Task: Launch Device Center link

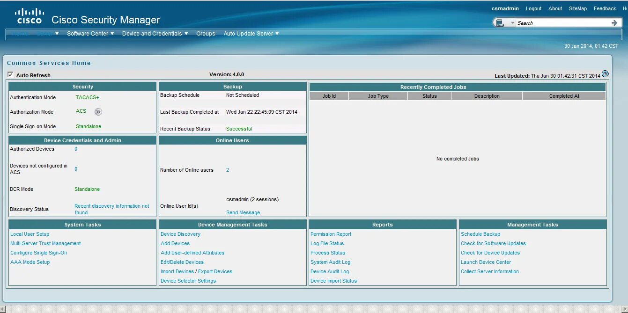Action: pos(486,262)
